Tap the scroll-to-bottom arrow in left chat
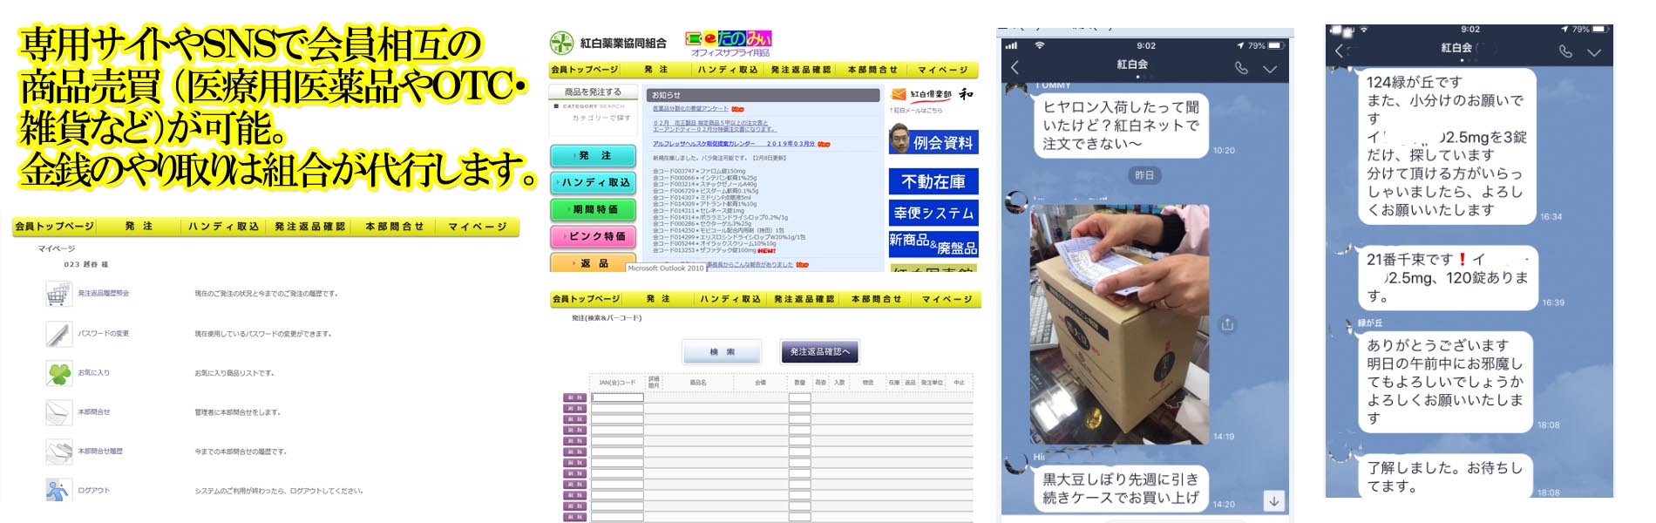 pos(1273,500)
